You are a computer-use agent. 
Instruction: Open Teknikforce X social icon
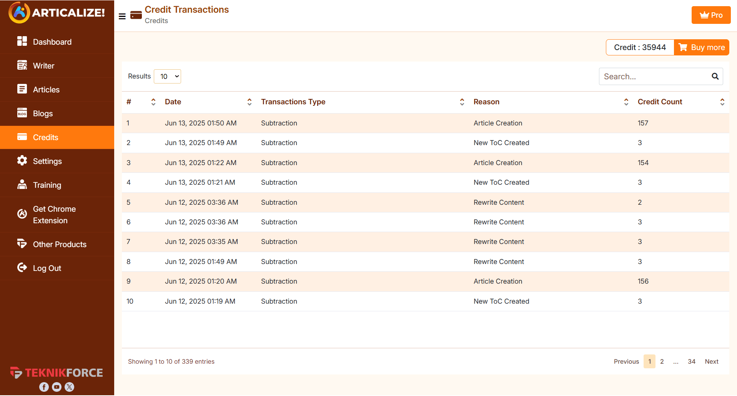(69, 387)
